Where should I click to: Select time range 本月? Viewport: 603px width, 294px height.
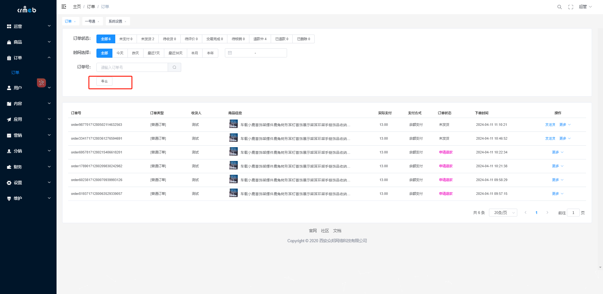(195, 53)
